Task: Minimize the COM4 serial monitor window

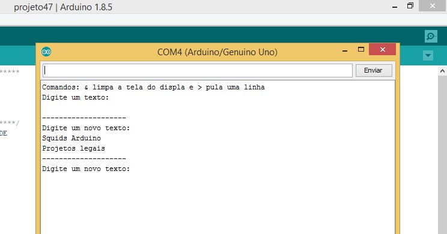Action: (x=345, y=51)
